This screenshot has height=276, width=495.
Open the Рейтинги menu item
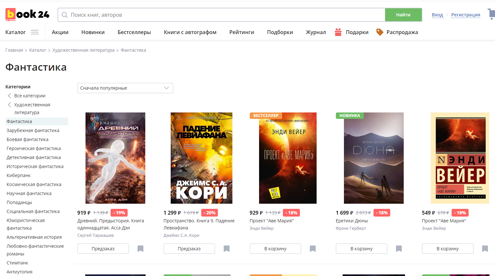242,32
